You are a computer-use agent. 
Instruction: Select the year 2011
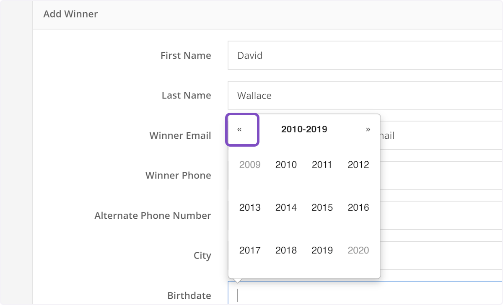tap(322, 165)
